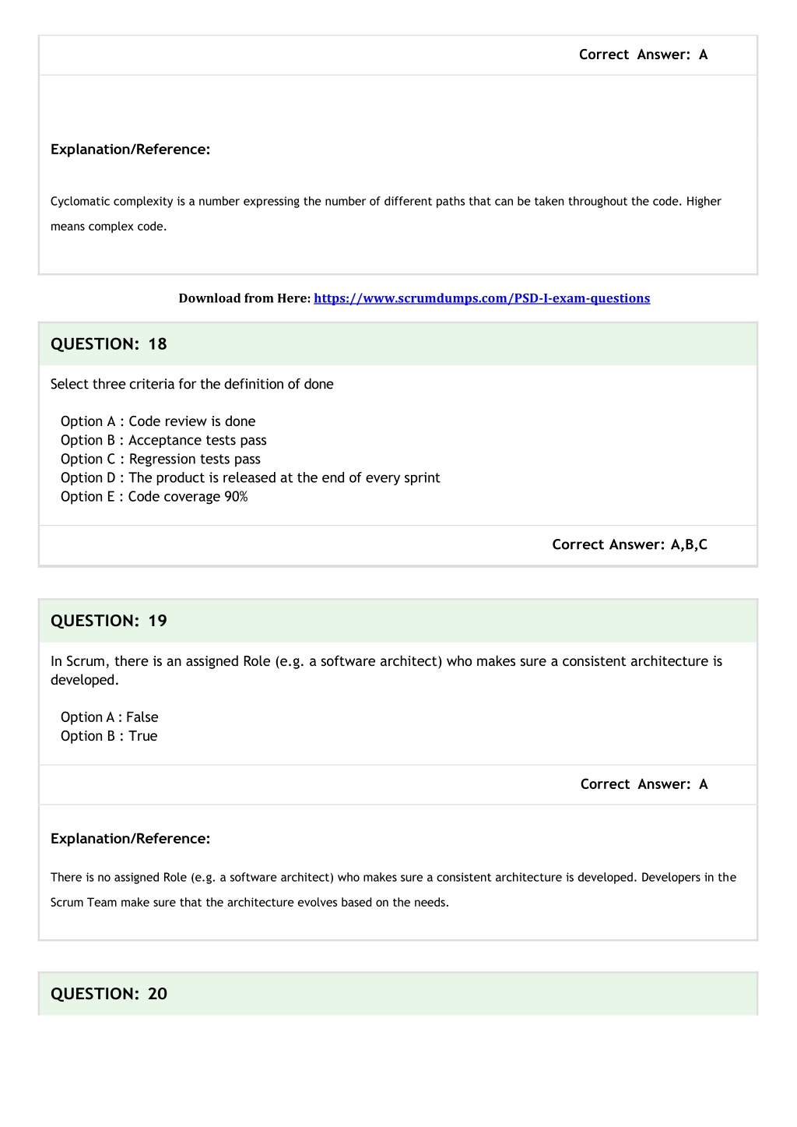The image size is (797, 1127).
Task: Click the Correct Answer: A,B,C text
Action: pos(630,544)
